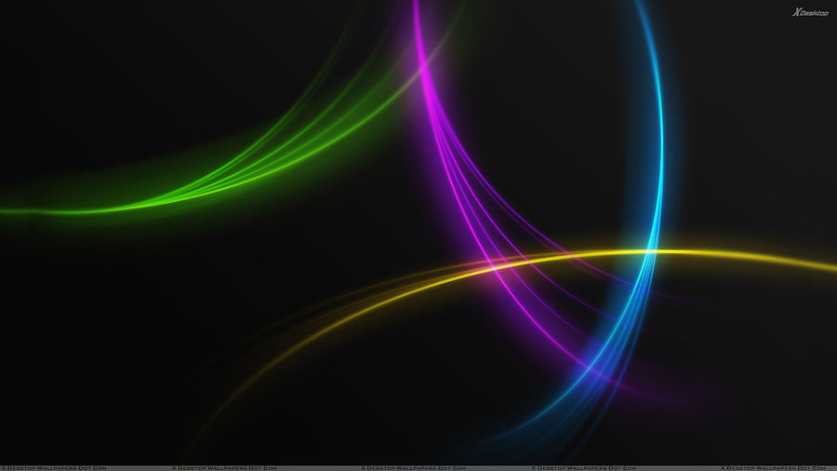This screenshot has width=837, height=471.
Task: Click where green and magenta streaks meet
Action: 423,68
